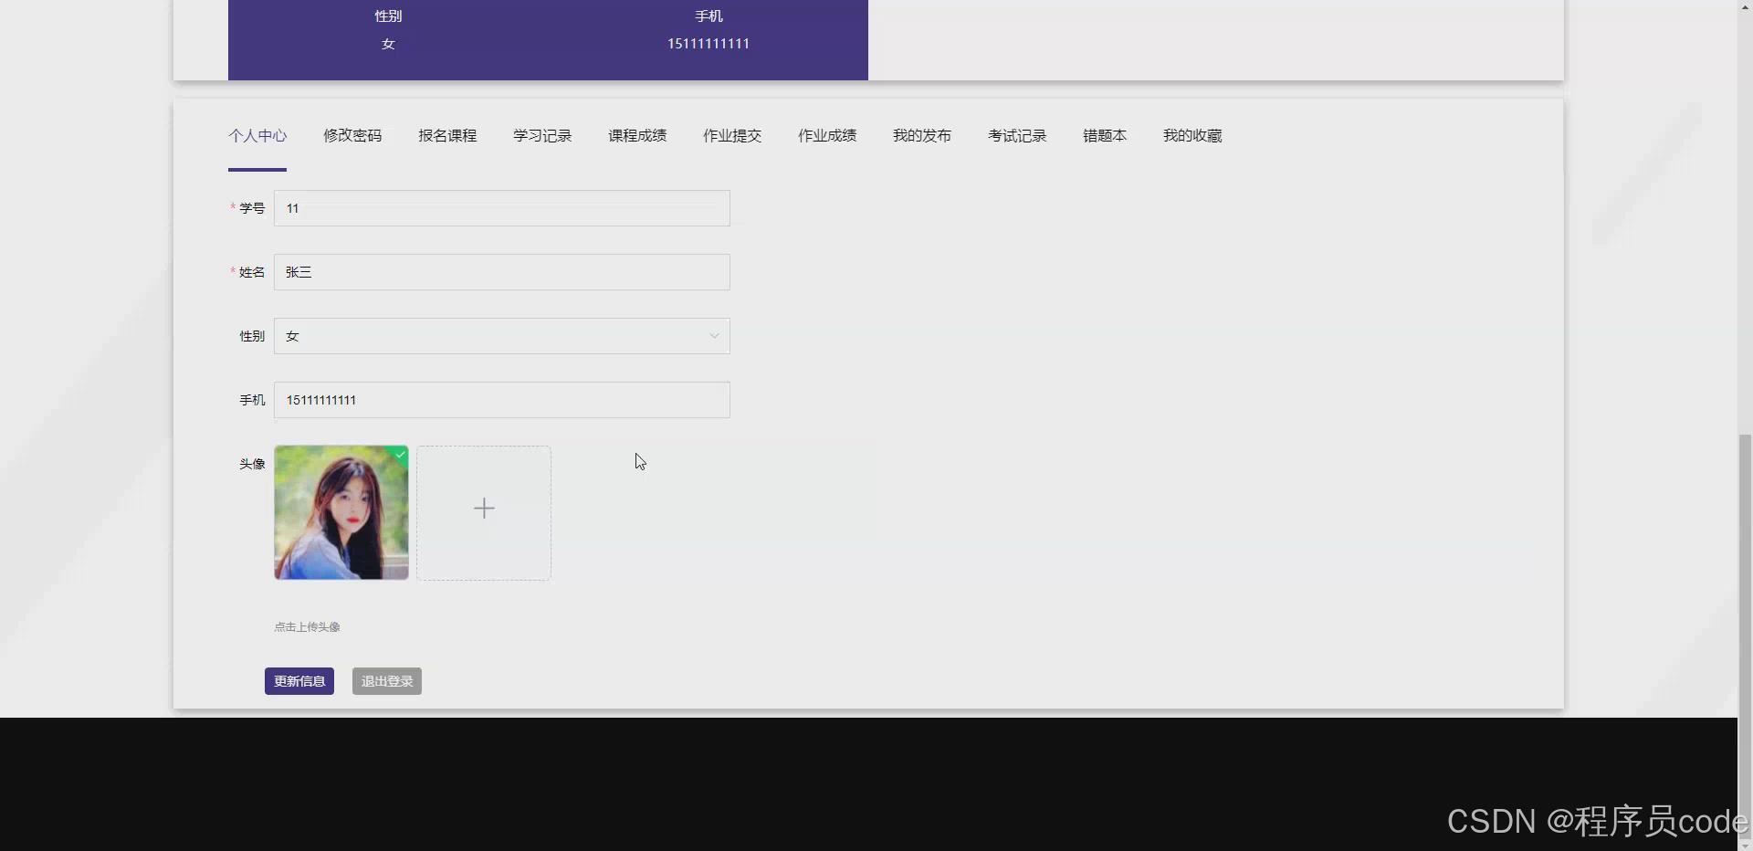This screenshot has height=851, width=1753.
Task: Open the 作业成绩 tab
Action: [x=826, y=135]
